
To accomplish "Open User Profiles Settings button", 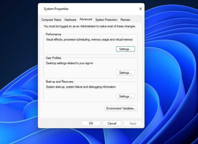I will coord(126,73).
